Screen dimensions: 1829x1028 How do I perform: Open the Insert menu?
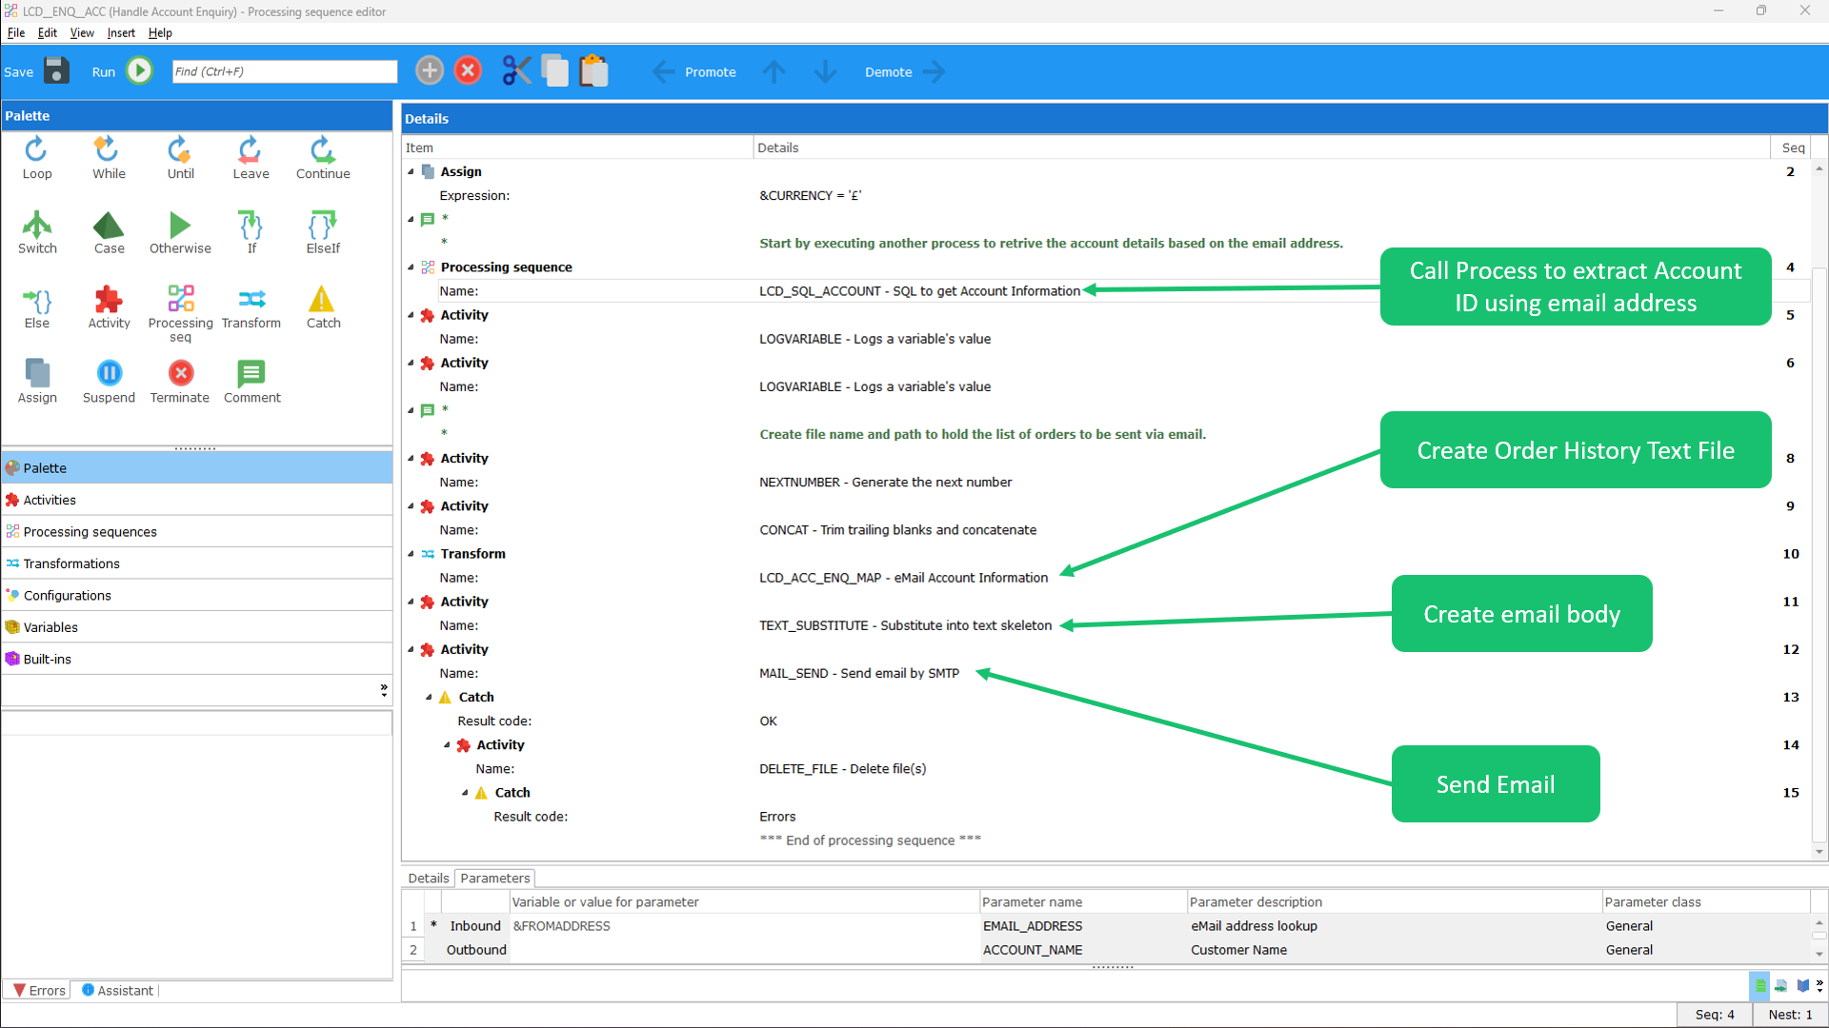pos(121,32)
